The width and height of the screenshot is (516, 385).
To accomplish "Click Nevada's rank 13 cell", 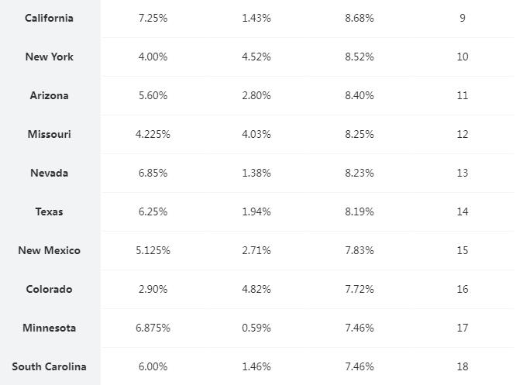I will 463,173.
